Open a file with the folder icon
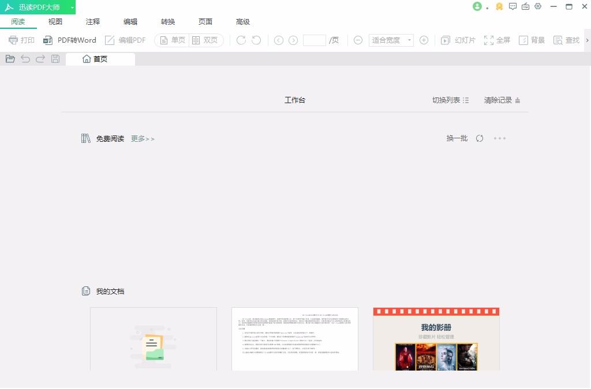 tap(10, 58)
